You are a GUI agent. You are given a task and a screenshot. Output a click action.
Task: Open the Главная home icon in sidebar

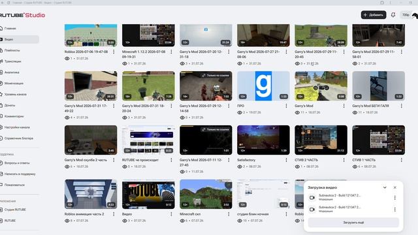point(1,28)
